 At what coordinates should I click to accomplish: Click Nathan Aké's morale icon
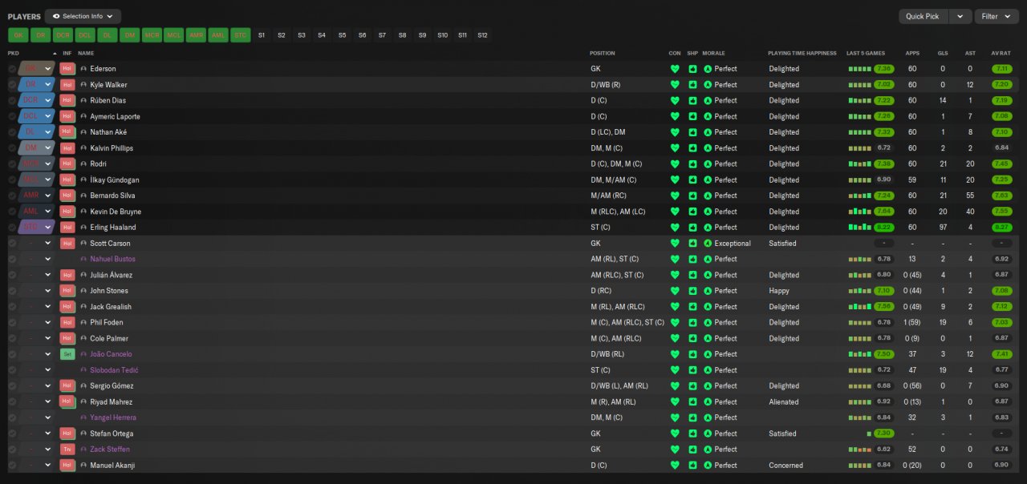(708, 132)
